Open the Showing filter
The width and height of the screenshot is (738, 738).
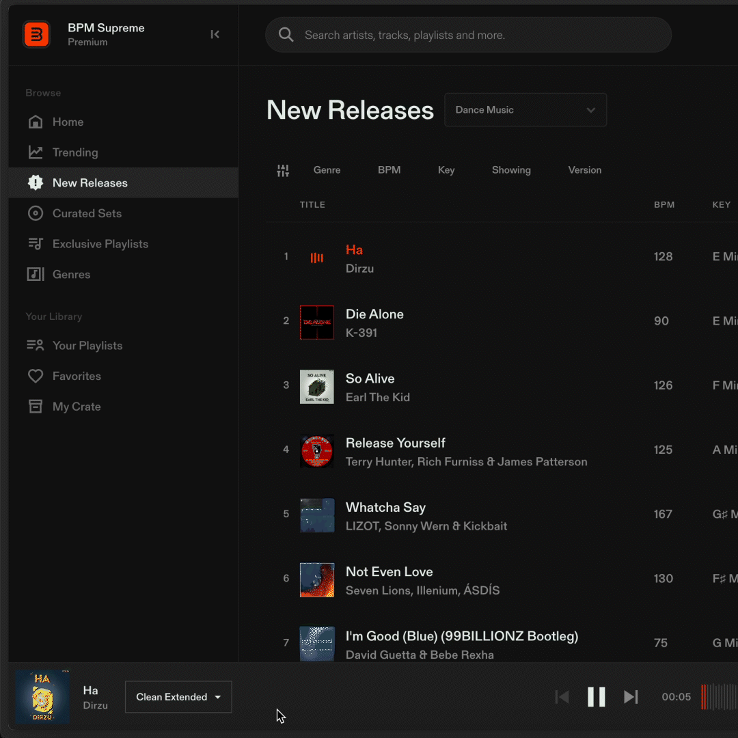[x=511, y=170]
